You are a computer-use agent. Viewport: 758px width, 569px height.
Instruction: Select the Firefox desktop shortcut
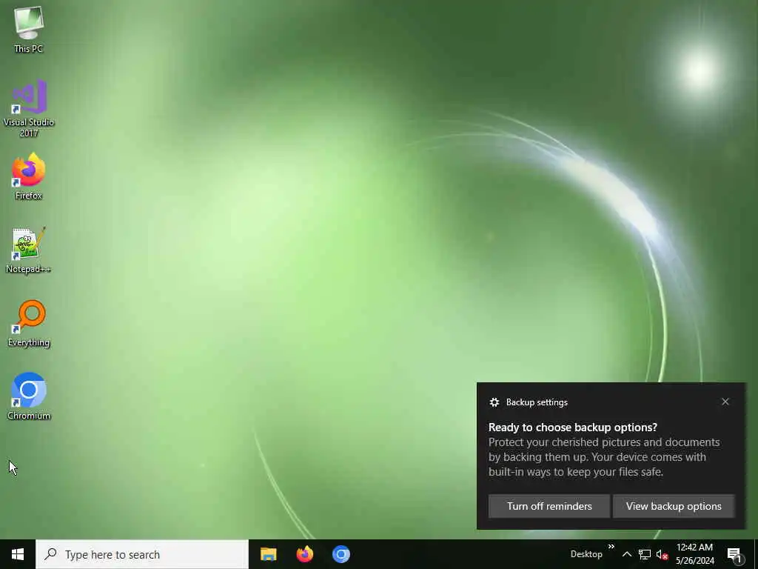(x=29, y=176)
